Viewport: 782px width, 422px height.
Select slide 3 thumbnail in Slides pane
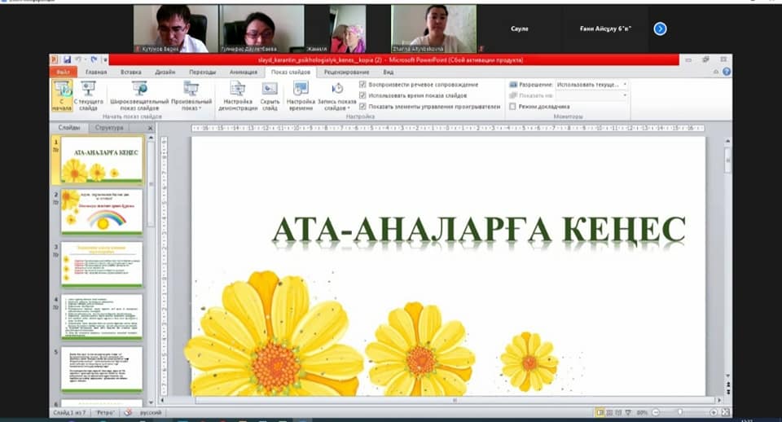pos(101,264)
